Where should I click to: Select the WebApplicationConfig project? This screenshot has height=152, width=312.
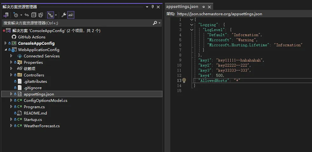pyautogui.click(x=38, y=50)
